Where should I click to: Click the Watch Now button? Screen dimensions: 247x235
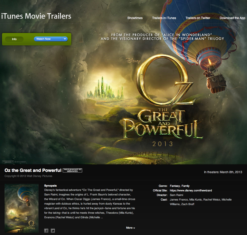(x=48, y=39)
